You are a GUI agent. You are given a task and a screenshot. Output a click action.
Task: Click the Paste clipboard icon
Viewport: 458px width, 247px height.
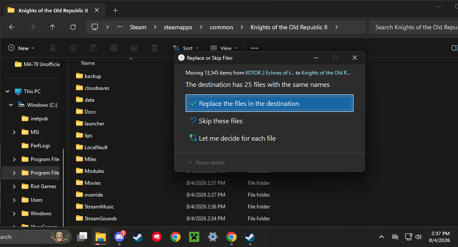pyautogui.click(x=93, y=48)
